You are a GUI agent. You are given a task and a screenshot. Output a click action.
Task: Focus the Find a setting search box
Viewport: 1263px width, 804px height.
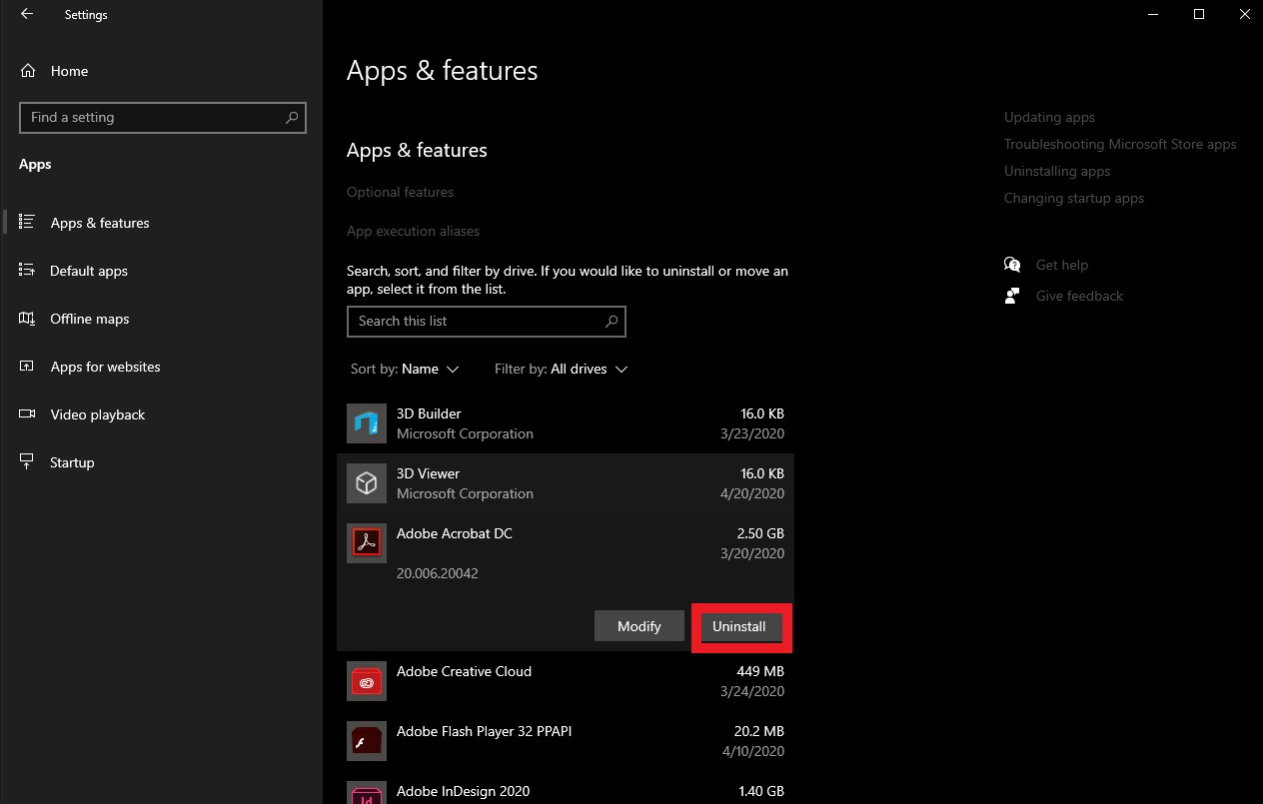pos(163,117)
